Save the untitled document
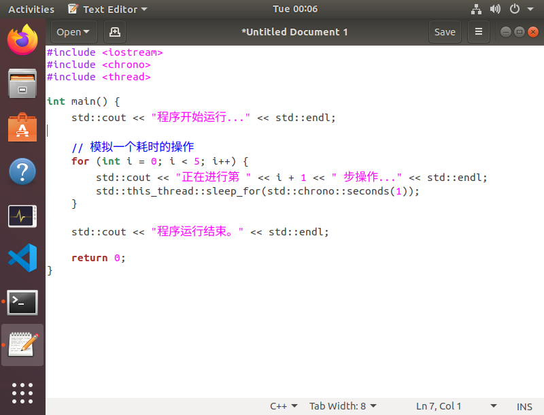The image size is (544, 415). point(445,32)
